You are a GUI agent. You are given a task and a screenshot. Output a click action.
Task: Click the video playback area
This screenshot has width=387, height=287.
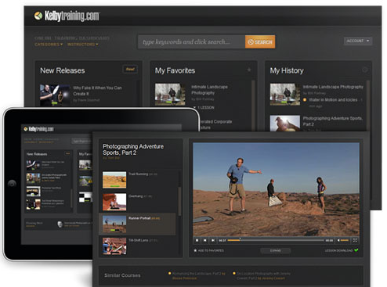point(276,189)
